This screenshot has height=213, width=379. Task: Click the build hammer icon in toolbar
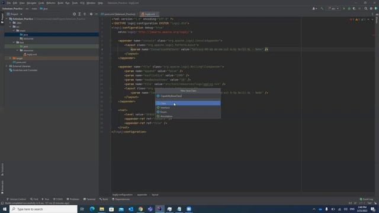(322, 8)
